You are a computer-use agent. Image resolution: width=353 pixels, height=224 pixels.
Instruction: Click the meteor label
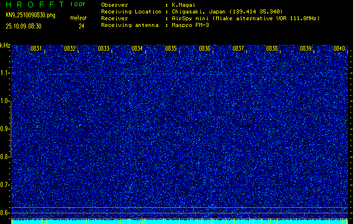tap(78, 18)
